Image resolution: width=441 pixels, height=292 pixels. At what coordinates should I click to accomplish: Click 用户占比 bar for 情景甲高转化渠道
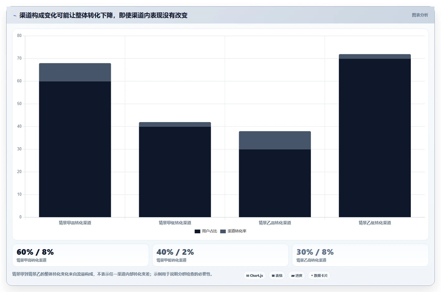click(x=75, y=149)
